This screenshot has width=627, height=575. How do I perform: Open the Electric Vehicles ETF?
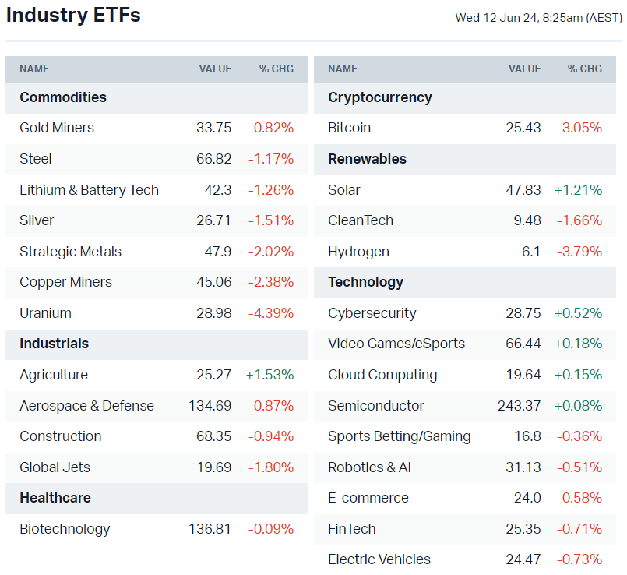tap(379, 559)
